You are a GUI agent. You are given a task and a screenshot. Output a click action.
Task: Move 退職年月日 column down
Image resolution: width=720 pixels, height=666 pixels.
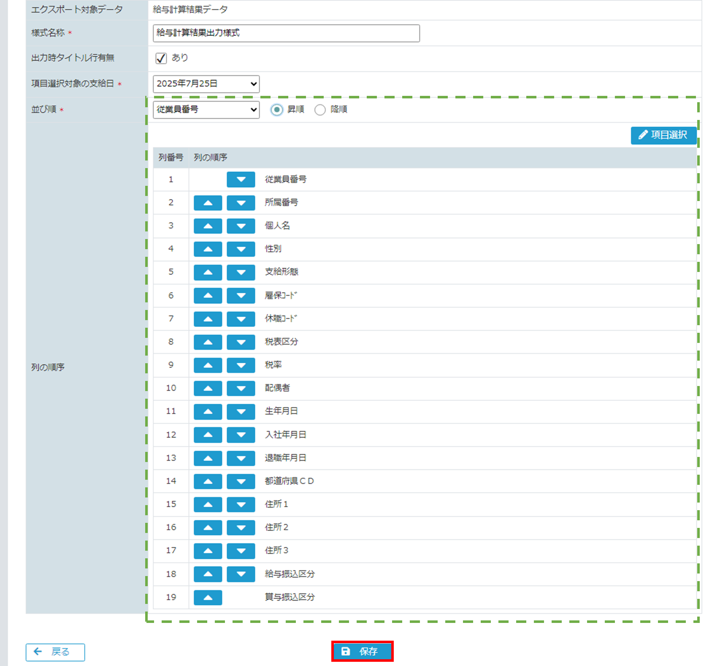[x=241, y=458]
